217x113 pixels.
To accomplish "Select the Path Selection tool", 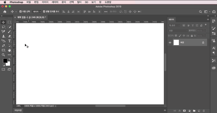I will [x=9, y=46].
